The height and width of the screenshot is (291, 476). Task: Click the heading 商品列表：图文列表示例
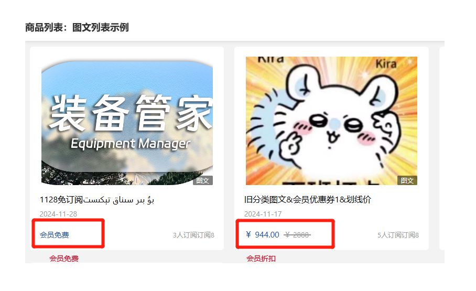[x=77, y=27]
